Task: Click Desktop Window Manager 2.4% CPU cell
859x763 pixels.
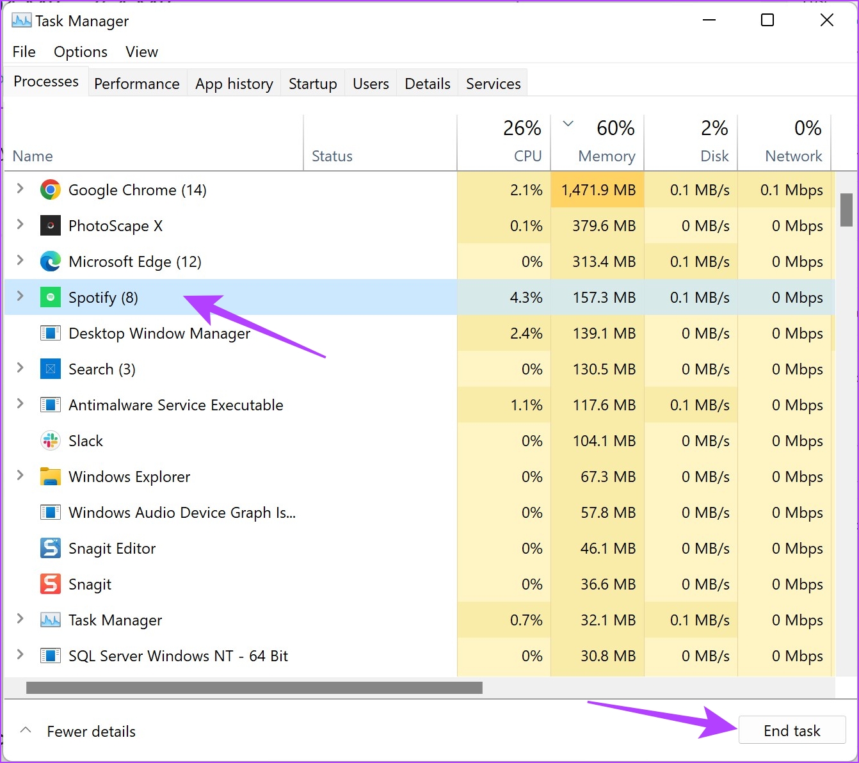Action: point(504,333)
